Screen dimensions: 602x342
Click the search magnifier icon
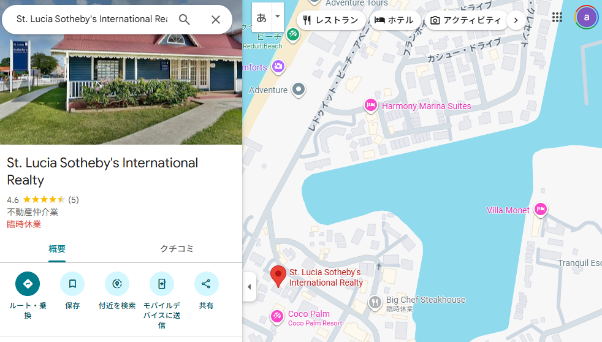coord(185,20)
